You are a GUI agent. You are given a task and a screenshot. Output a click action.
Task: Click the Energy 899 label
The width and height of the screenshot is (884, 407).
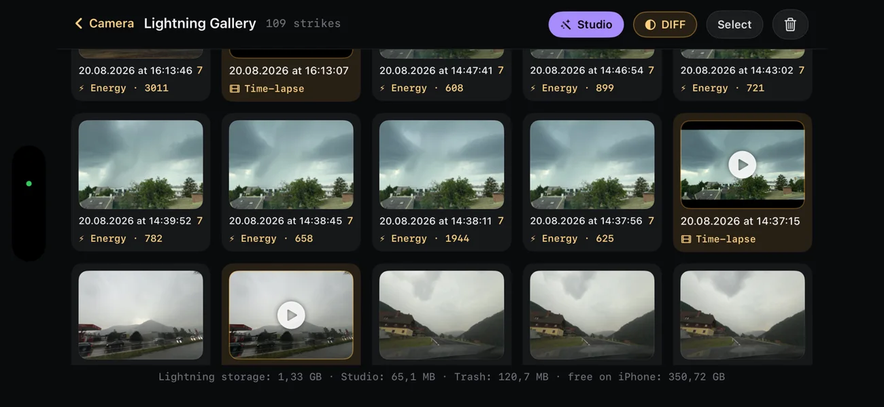coord(578,88)
